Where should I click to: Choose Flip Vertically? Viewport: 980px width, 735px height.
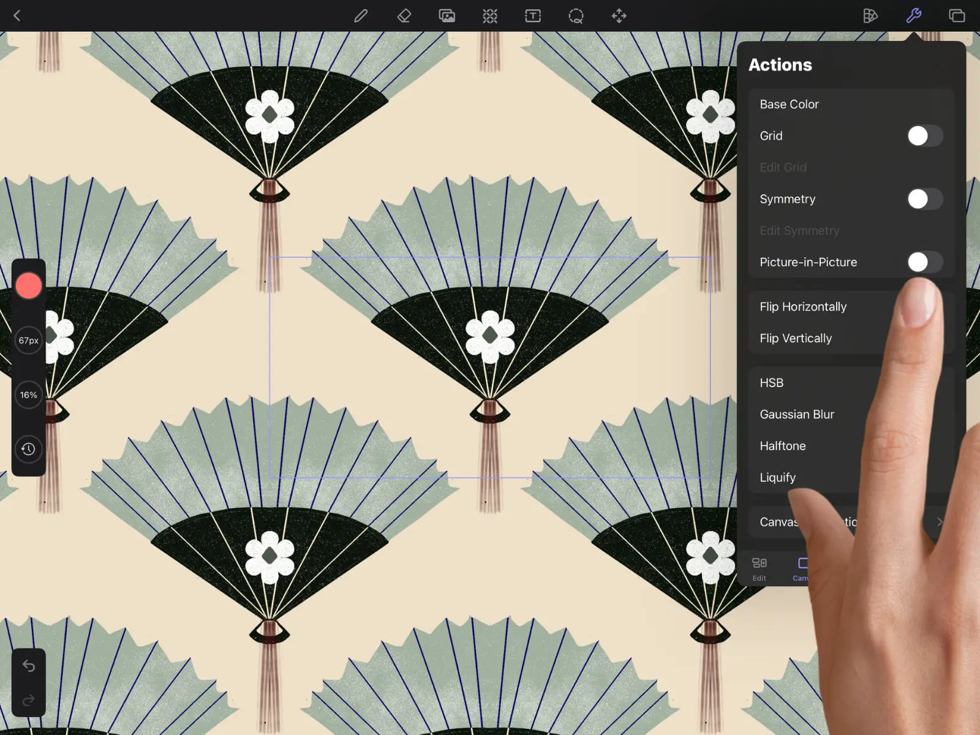pos(851,338)
